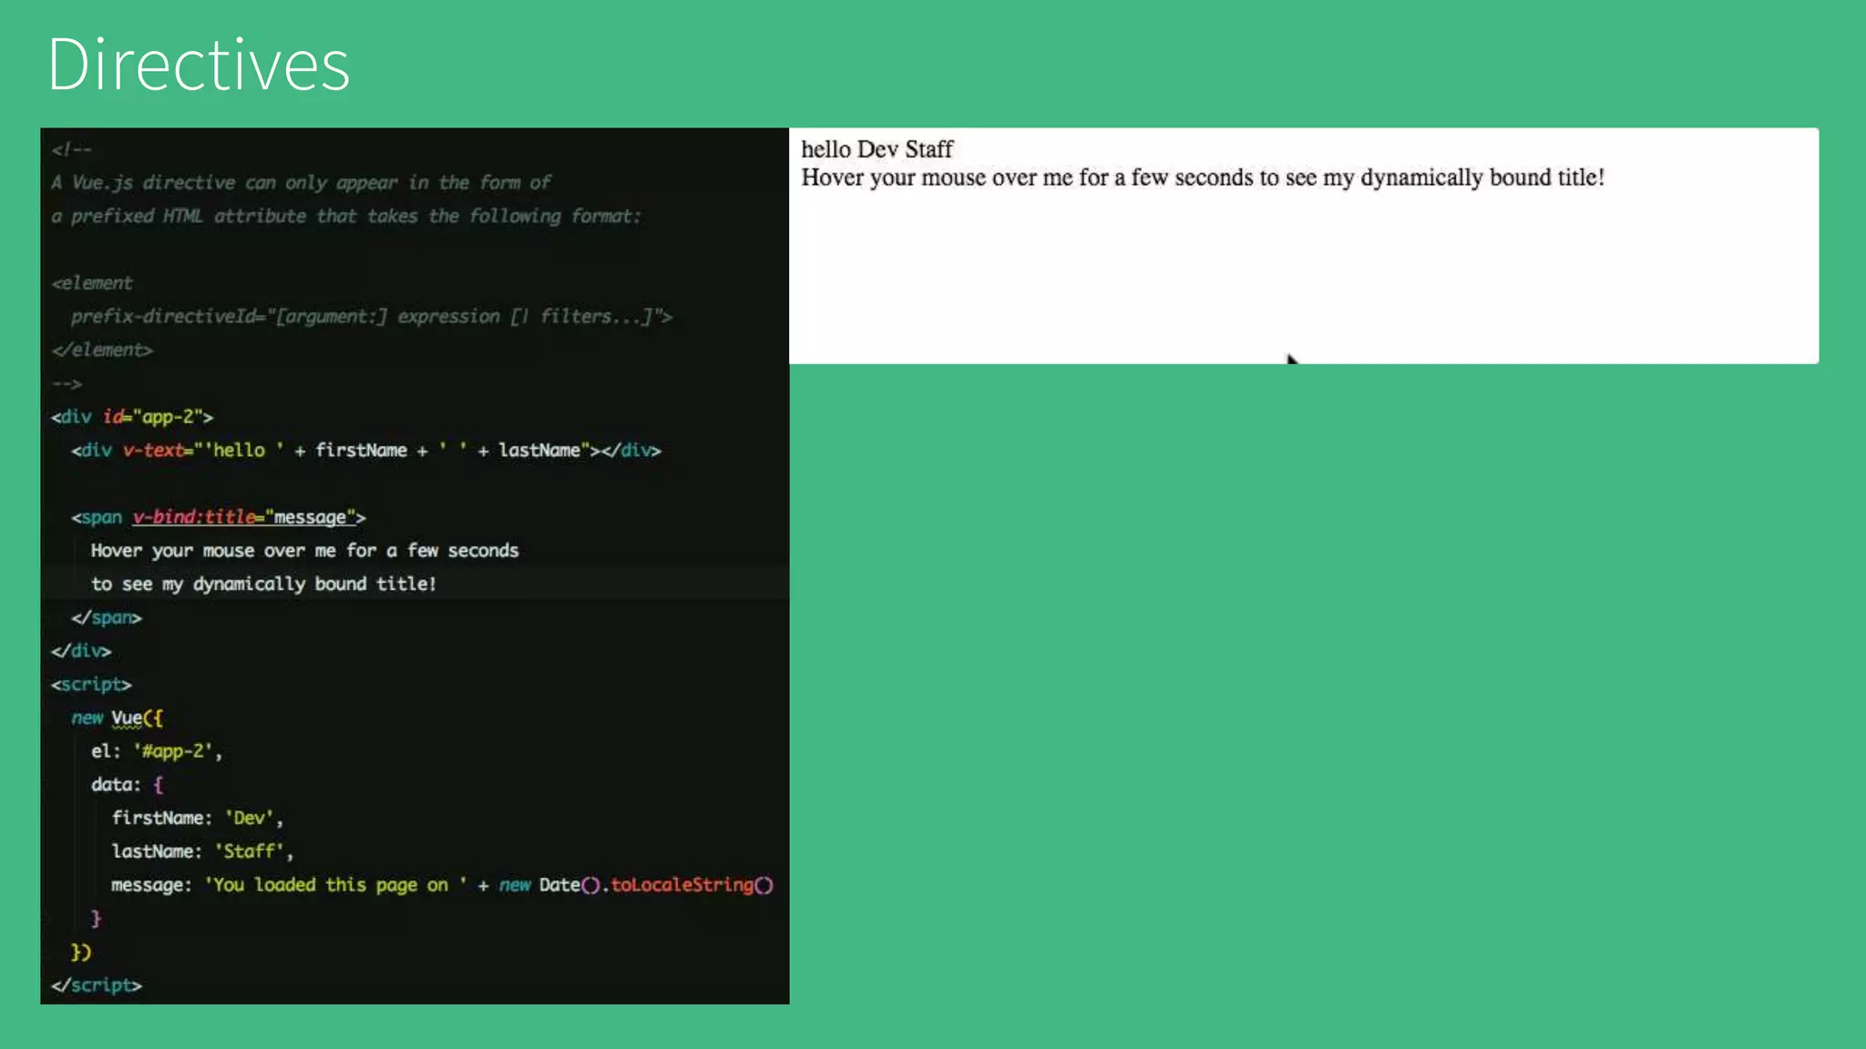Click the "Hover your mouse over me" output sentence
The width and height of the screenshot is (1866, 1049).
[1202, 178]
